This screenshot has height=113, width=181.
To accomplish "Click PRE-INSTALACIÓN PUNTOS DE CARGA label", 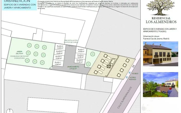I will click(x=71, y=41).
